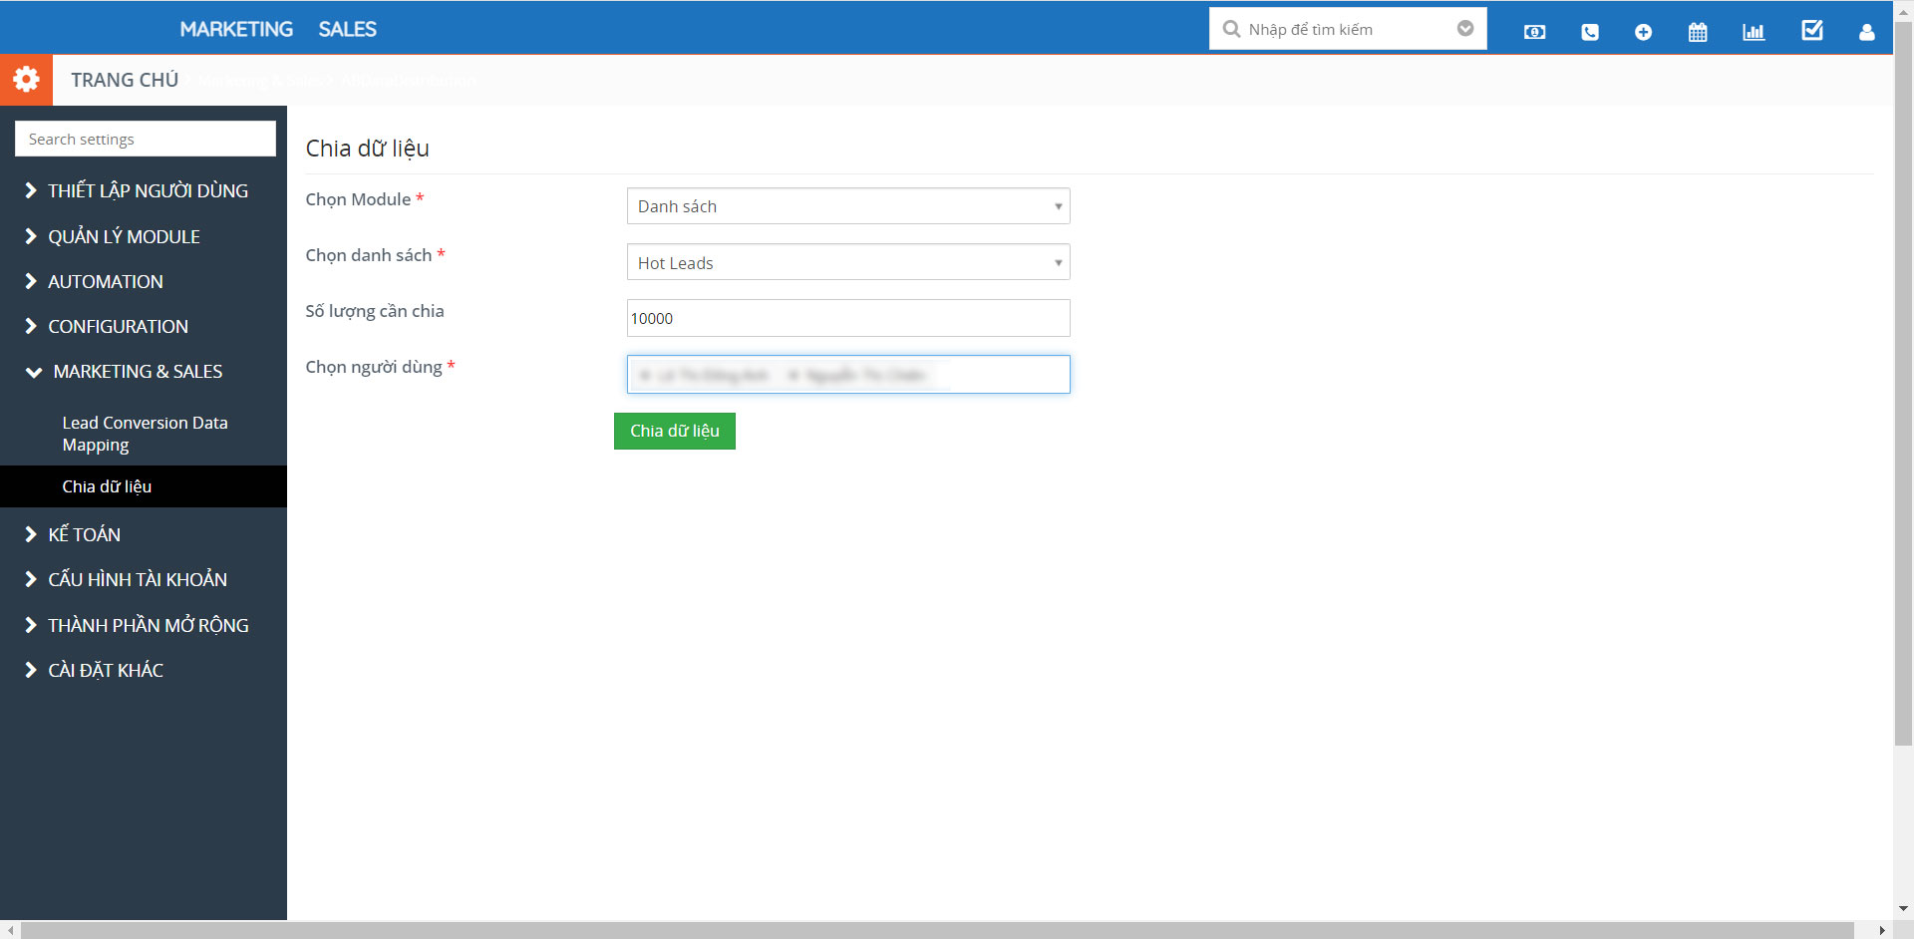Screen dimensions: 1914x939
Task: Open the calendar icon
Action: click(x=1698, y=32)
